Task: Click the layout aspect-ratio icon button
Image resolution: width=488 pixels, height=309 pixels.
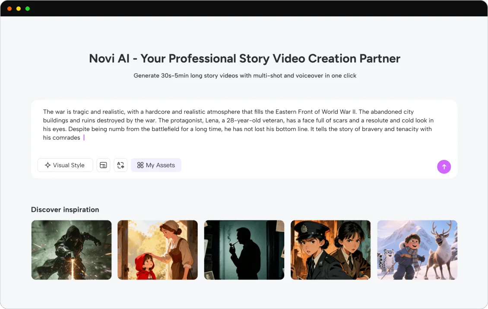Action: (x=103, y=165)
